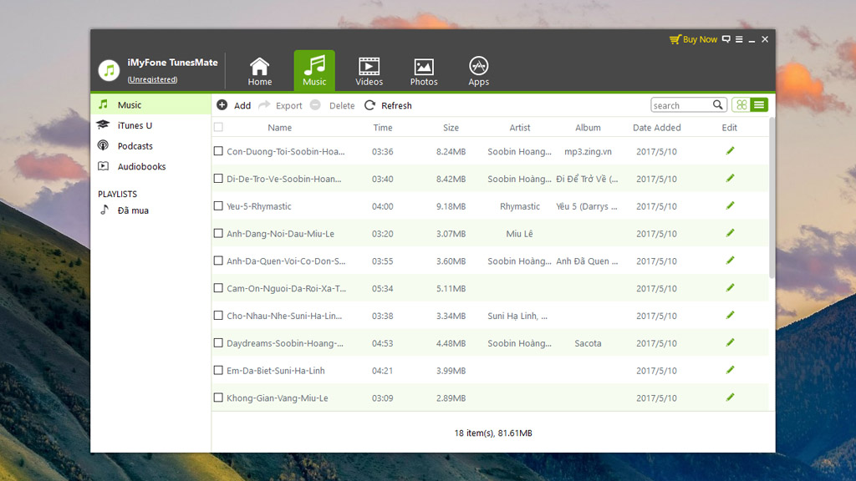Click the Refresh button
The width and height of the screenshot is (856, 481).
[388, 105]
